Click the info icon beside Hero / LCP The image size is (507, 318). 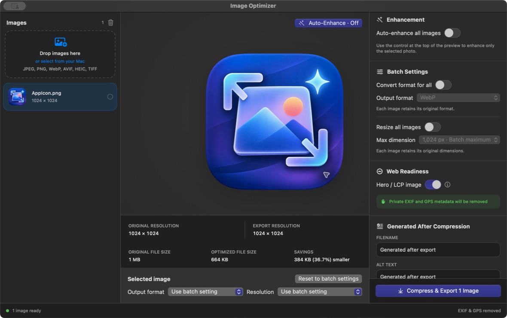(x=448, y=185)
